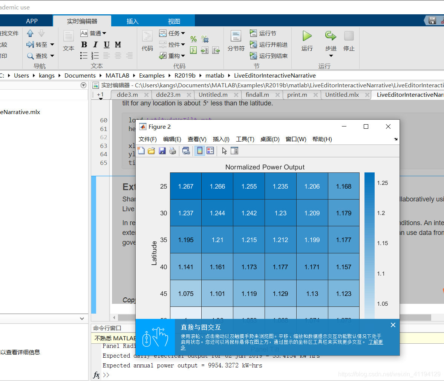Screen dimensions: 444x381
Task: Click the learn more link in banner
Action: 375,342
